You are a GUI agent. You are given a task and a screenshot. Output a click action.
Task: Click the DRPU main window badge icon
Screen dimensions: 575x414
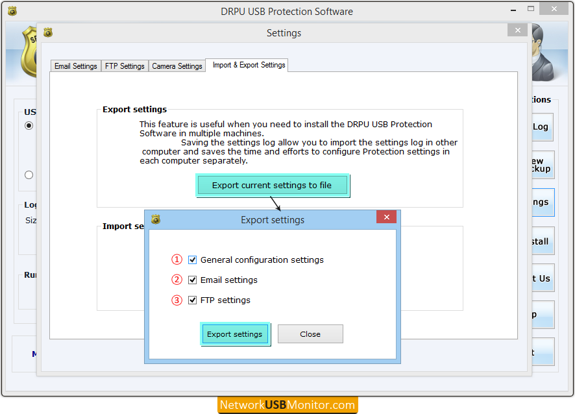(x=12, y=12)
